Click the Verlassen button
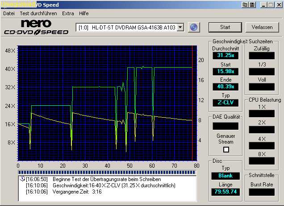The width and height of the screenshot is (284, 206). [262, 27]
